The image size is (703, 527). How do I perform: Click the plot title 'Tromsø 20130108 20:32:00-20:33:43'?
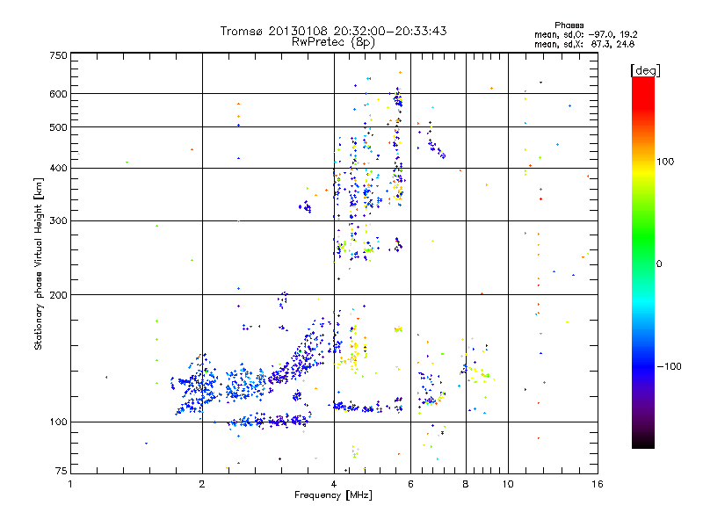pyautogui.click(x=333, y=31)
